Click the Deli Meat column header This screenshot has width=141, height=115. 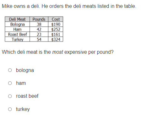coord(17,19)
